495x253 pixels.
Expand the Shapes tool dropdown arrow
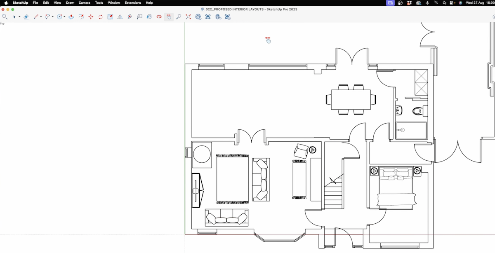[x=64, y=17]
